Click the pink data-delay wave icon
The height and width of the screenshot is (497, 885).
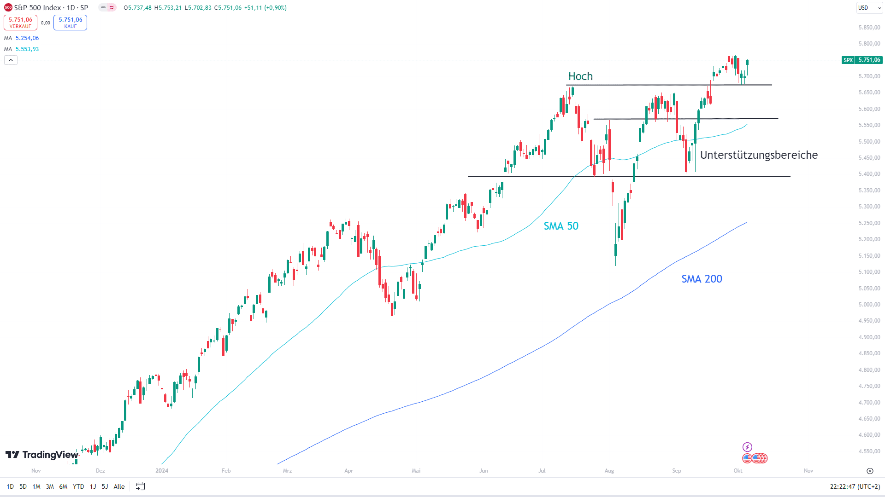(112, 7)
